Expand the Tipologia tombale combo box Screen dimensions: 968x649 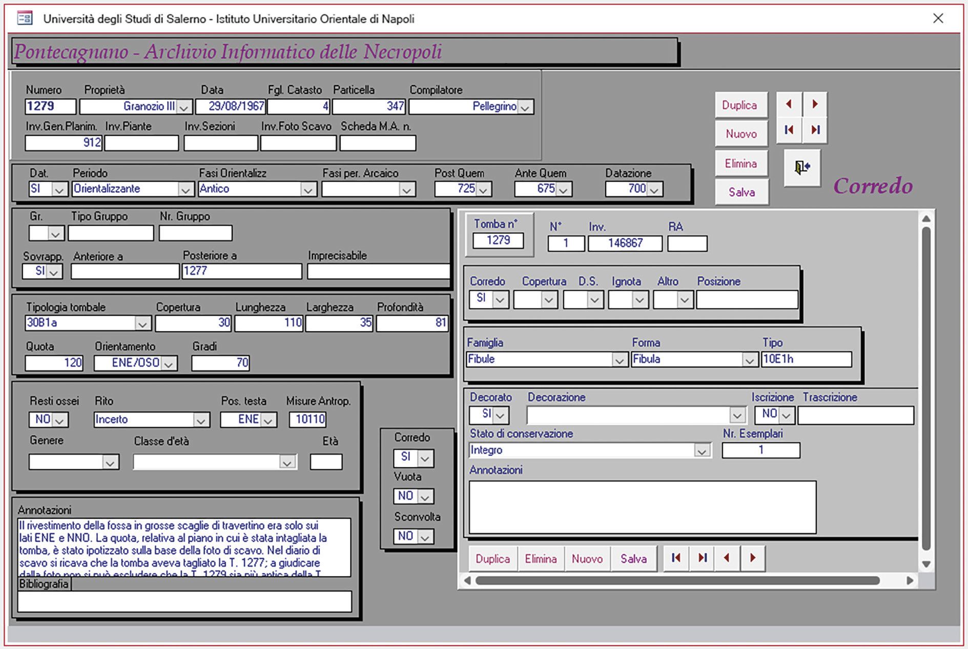142,323
